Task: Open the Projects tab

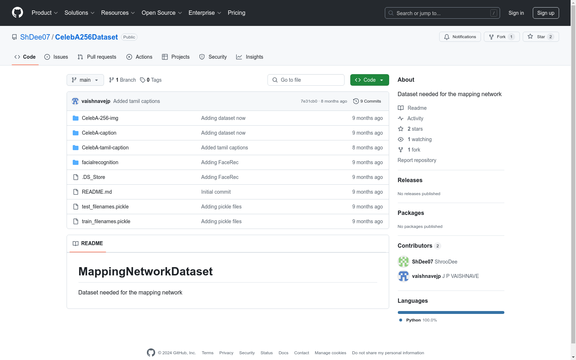Action: [x=176, y=57]
